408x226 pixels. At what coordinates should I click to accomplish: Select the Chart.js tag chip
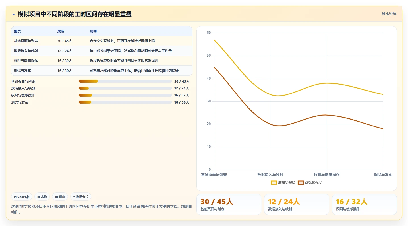(x=22, y=197)
